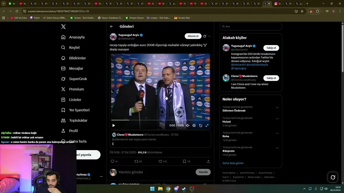Click the reply comment icon with 14

114,161
